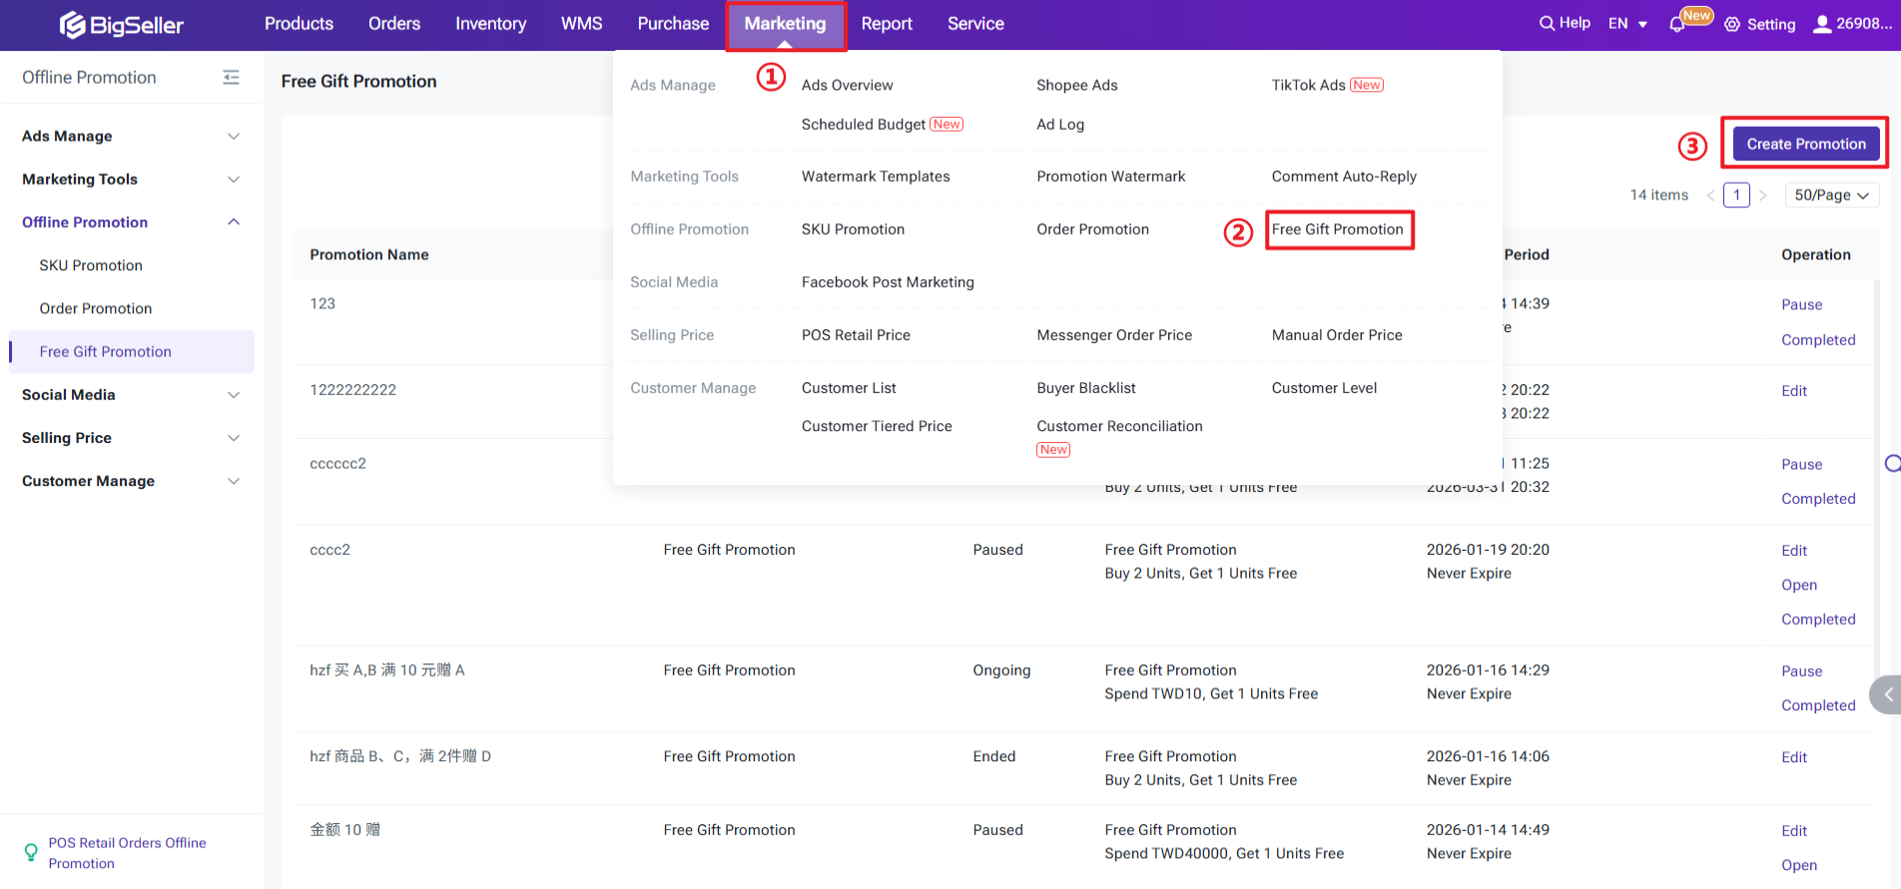Open Setting via the gear icon
Viewport: 1901px width, 889px height.
(1732, 25)
